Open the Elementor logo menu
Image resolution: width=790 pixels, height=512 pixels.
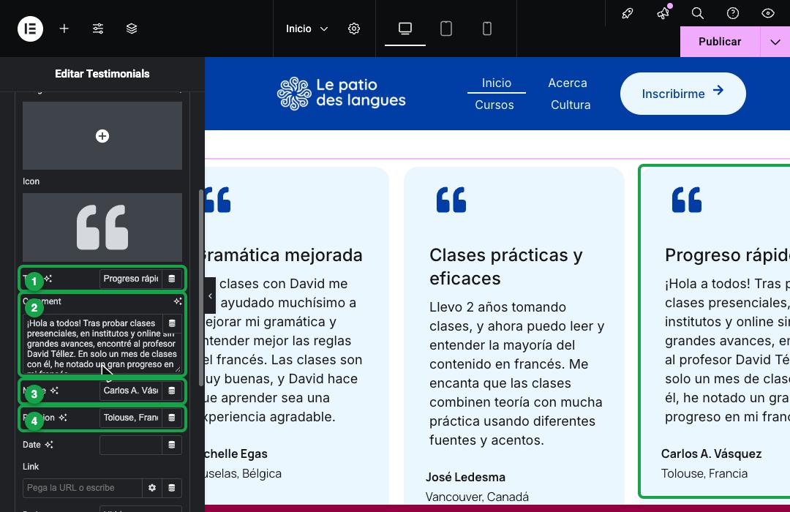tap(30, 29)
